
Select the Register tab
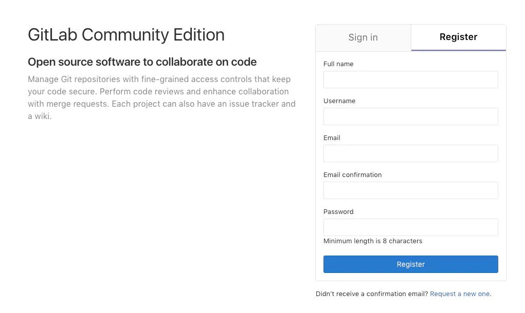[458, 37]
